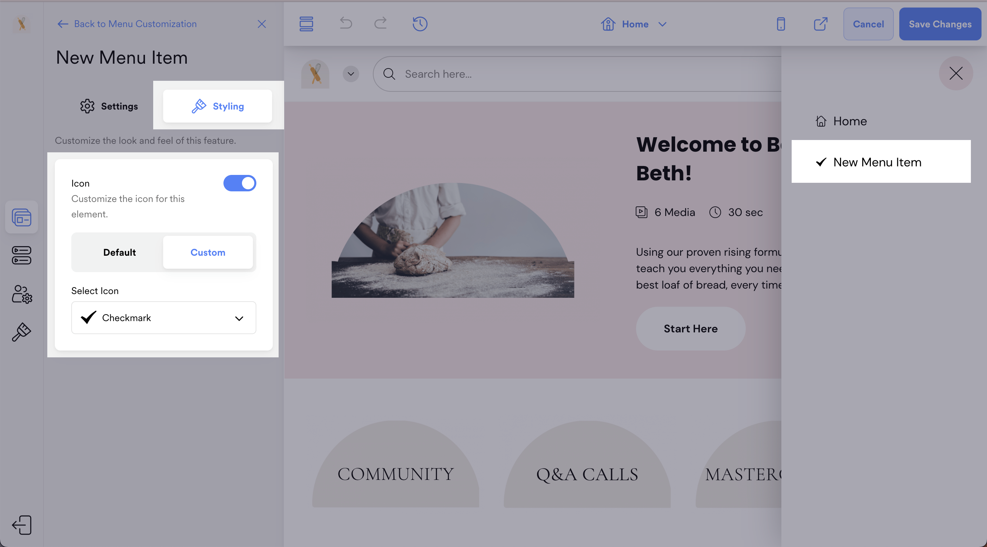The height and width of the screenshot is (547, 987).
Task: Go back to Menu Customization
Action: pos(127,24)
